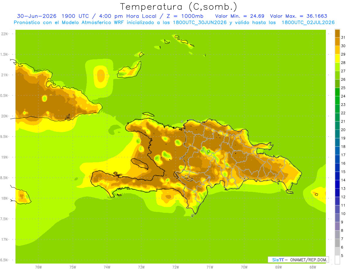Select the '1800UTC_30JUN2026' initialization timestamp
The image size is (351, 271).
point(200,23)
